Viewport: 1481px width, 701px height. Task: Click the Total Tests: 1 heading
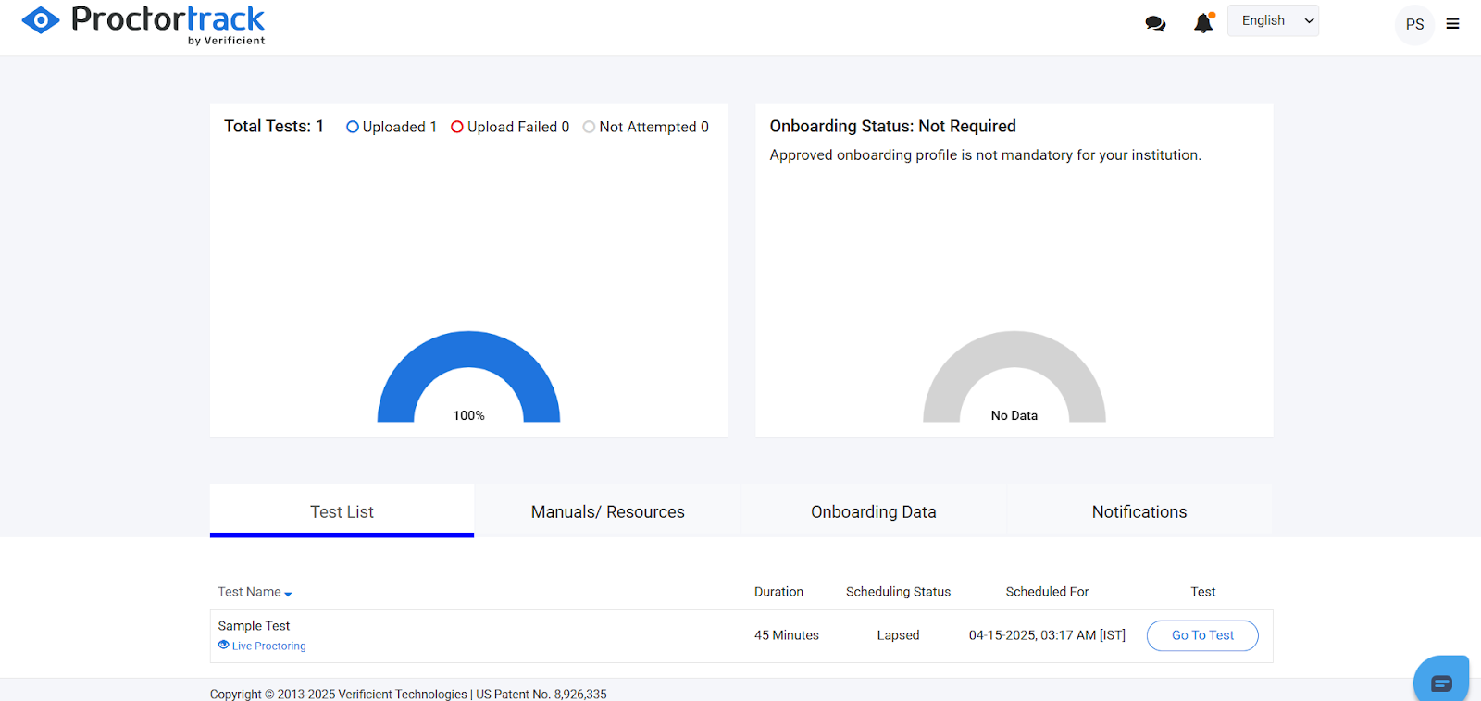tap(274, 126)
